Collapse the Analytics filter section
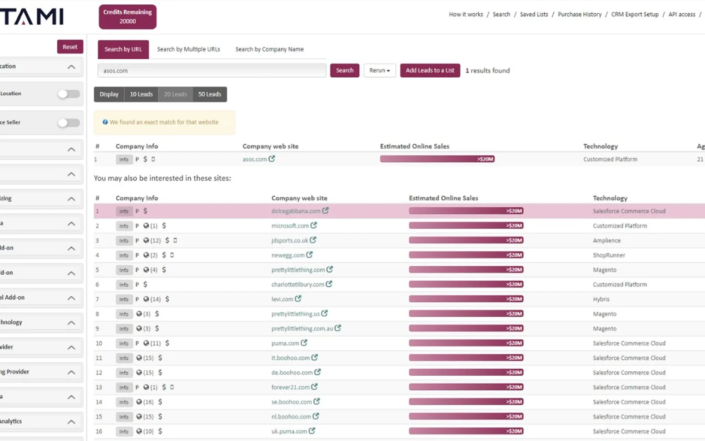 pyautogui.click(x=71, y=422)
